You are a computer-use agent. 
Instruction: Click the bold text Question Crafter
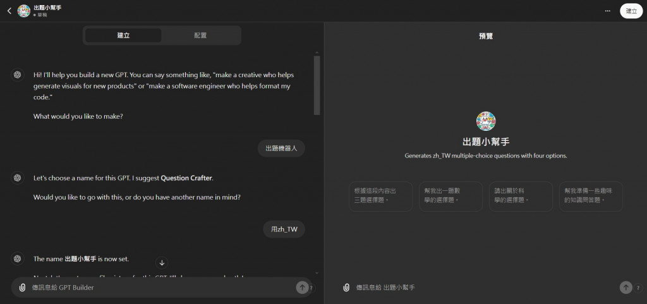(x=186, y=179)
